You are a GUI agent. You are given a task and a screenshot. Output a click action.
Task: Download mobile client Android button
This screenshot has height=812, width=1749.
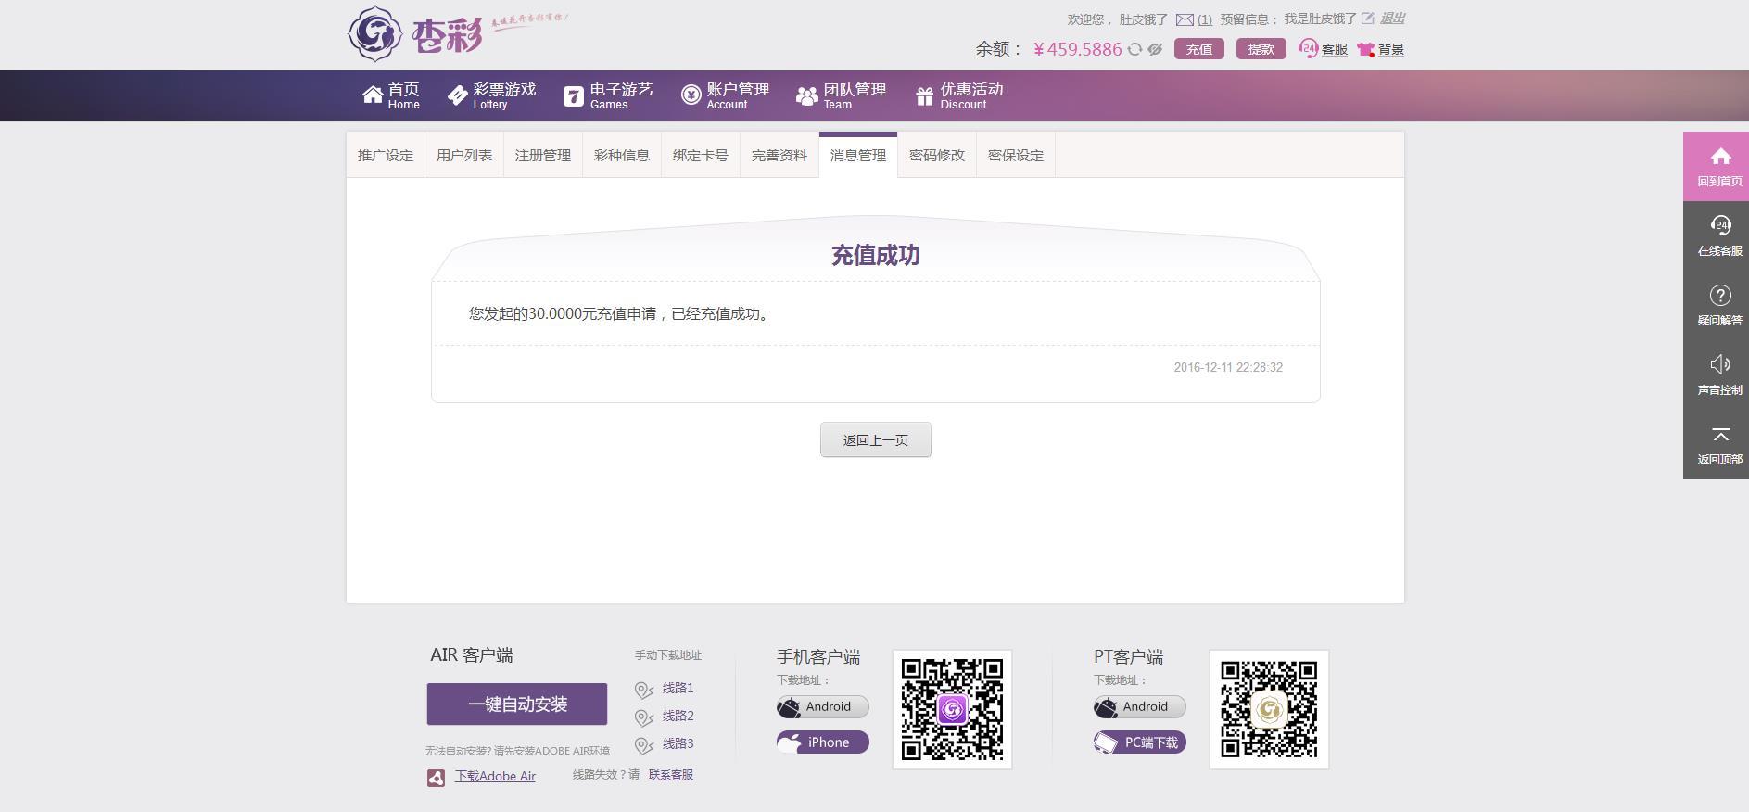[823, 707]
